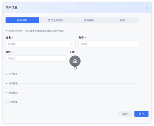This screenshot has width=154, height=126.
Task: Click the 360/技术中台/效能工程部/效能平台部 path text
Action: click(44, 31)
